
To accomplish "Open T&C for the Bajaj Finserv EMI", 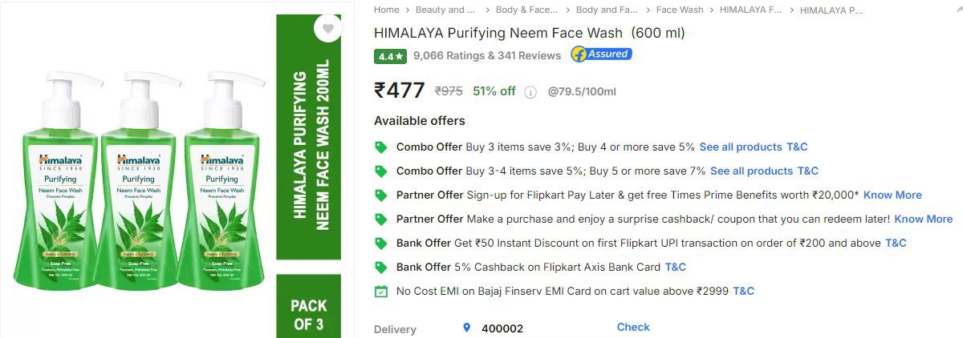I will pos(743,291).
